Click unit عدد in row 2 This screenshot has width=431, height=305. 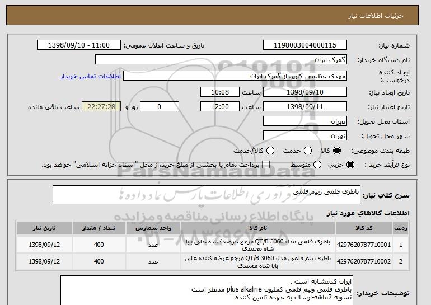click(153, 261)
